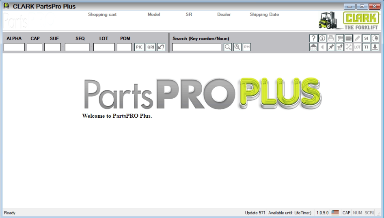Focus the SUF input field

(x=53, y=47)
